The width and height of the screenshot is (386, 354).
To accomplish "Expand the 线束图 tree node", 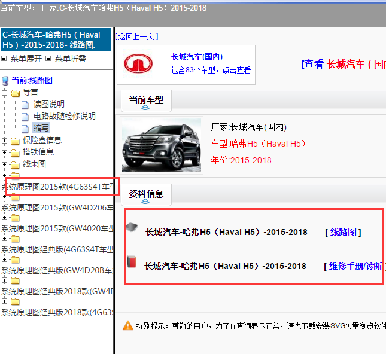I will click(x=4, y=164).
